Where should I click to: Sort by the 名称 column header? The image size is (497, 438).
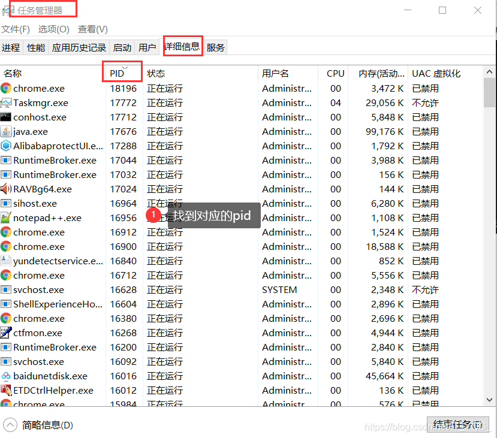(52, 74)
